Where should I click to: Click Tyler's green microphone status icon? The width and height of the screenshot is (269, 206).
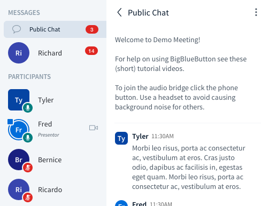pos(28,108)
